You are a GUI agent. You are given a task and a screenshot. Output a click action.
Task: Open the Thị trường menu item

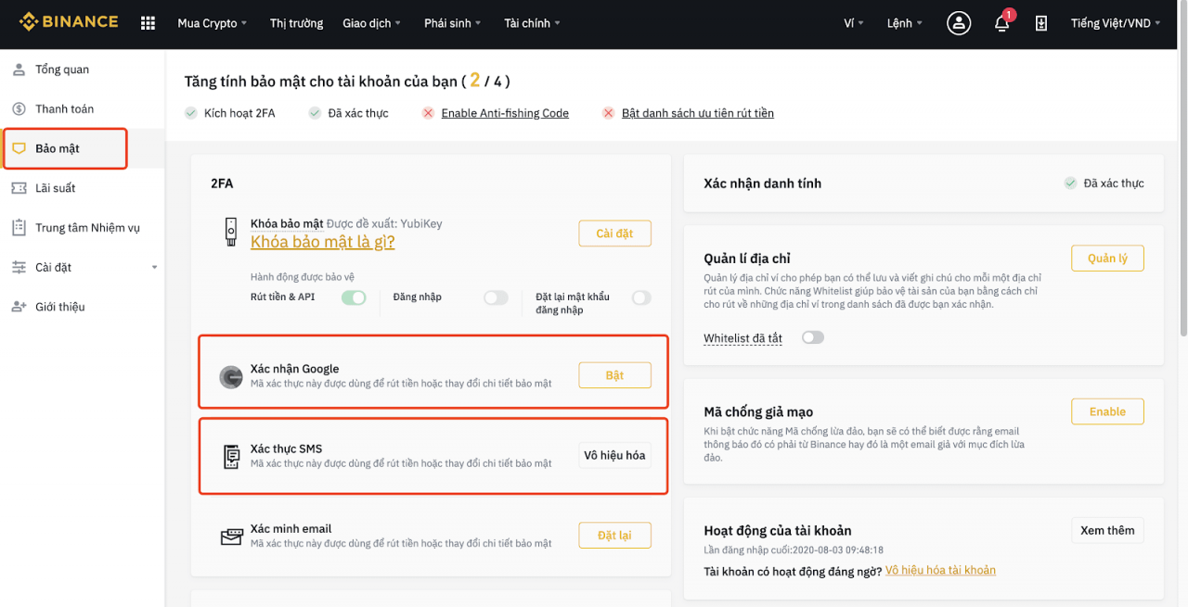296,23
